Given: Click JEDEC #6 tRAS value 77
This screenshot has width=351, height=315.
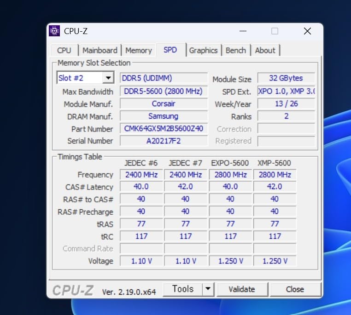Looking at the screenshot, I should [x=141, y=223].
